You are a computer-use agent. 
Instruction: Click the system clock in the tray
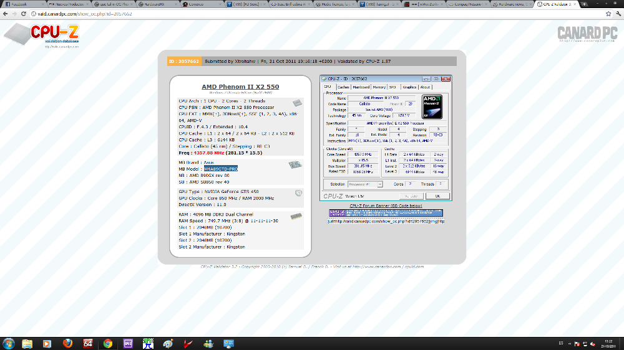point(609,344)
